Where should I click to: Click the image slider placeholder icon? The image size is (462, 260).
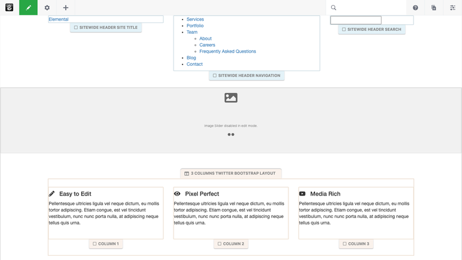click(231, 98)
